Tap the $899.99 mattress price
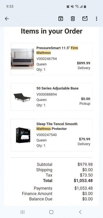The image size is (103, 218). (x=84, y=63)
